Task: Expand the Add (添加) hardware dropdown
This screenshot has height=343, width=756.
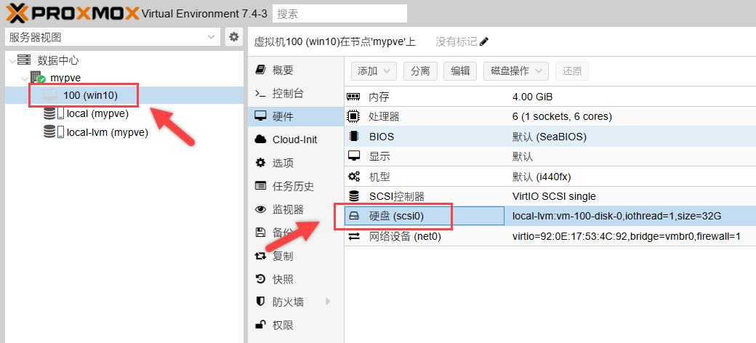Action: click(x=374, y=71)
